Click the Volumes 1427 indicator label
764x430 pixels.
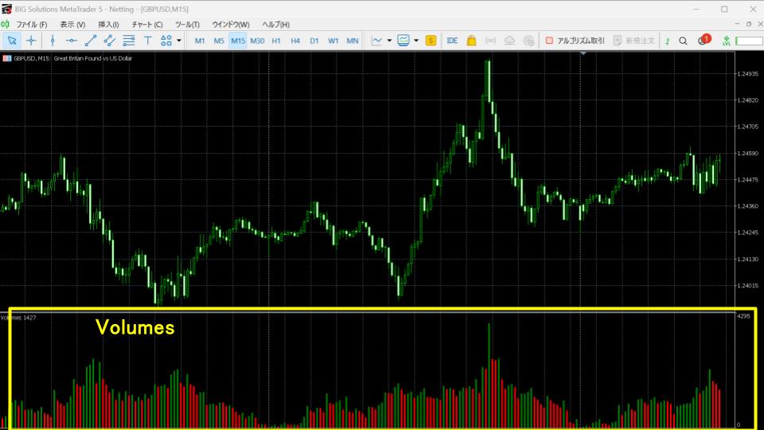click(18, 318)
